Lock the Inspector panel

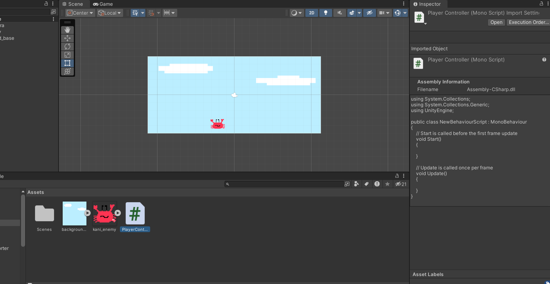(x=541, y=4)
